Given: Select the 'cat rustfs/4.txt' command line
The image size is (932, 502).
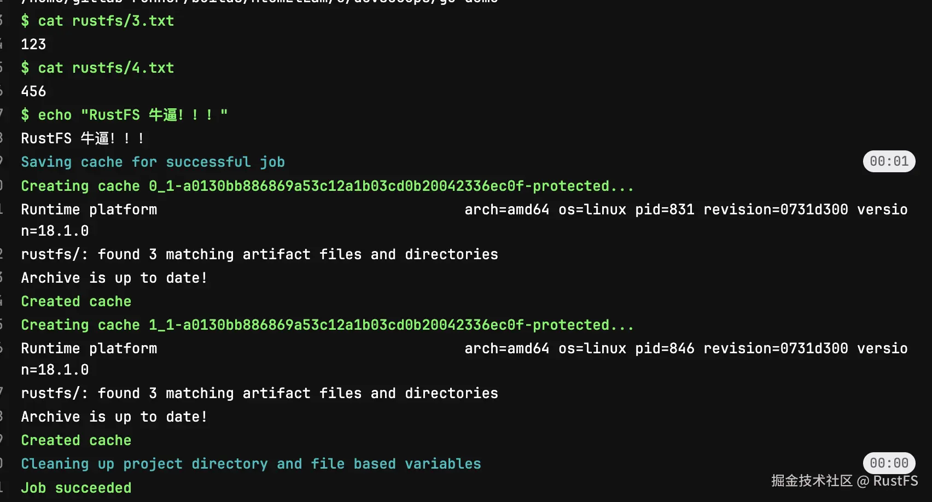Looking at the screenshot, I should (x=97, y=68).
